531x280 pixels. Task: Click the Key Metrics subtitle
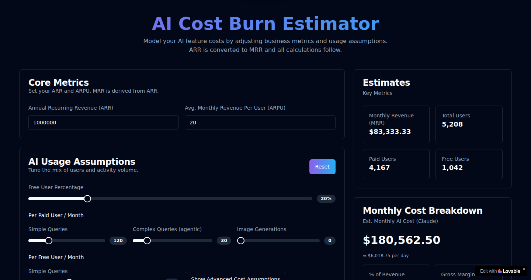pyautogui.click(x=378, y=93)
